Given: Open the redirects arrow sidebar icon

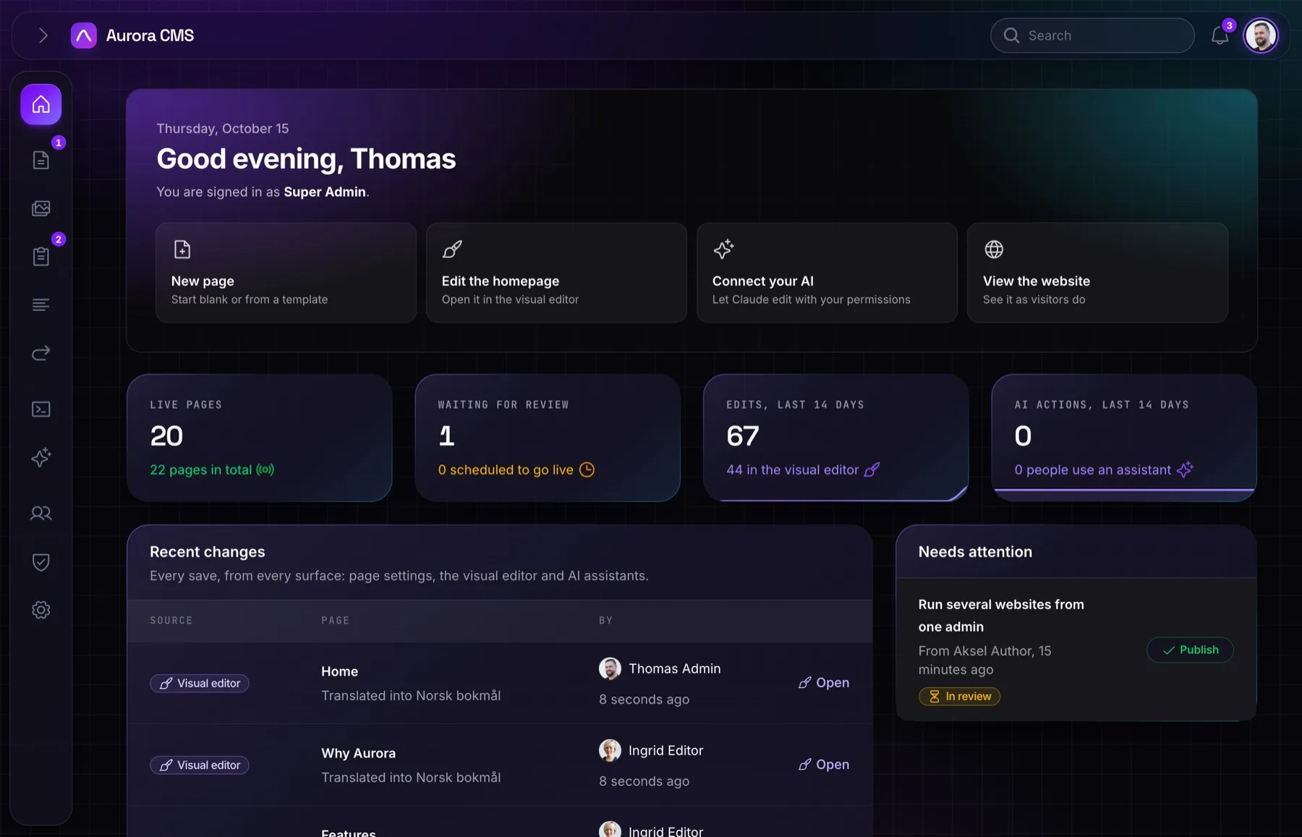Looking at the screenshot, I should 41,353.
